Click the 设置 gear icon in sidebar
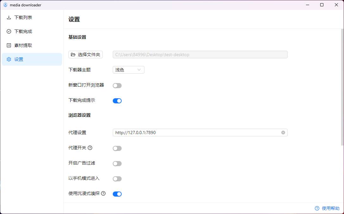The height and width of the screenshot is (214, 344). click(9, 59)
